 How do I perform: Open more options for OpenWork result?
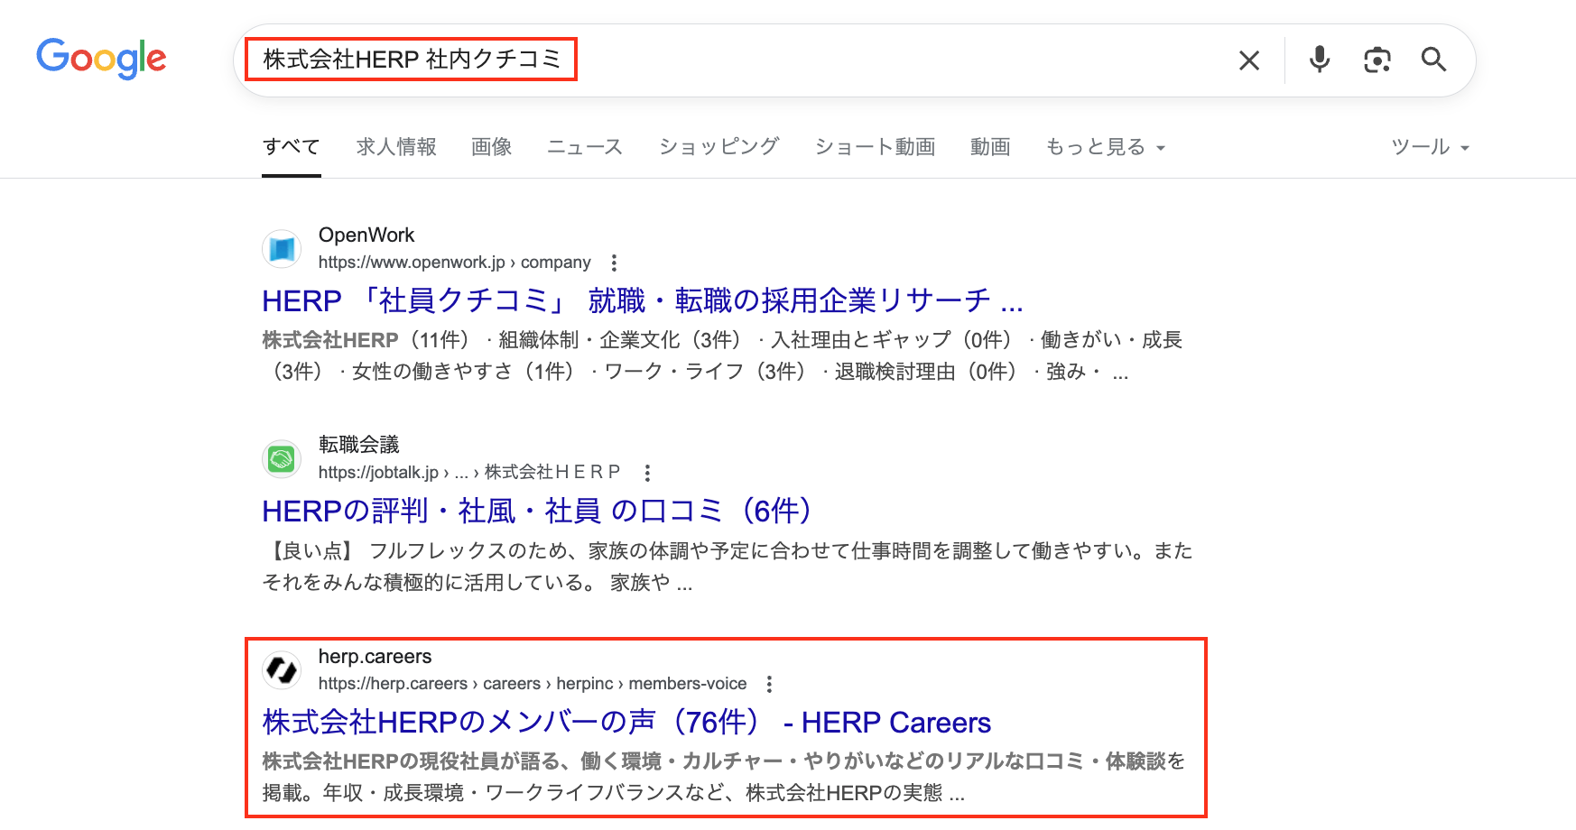click(614, 263)
